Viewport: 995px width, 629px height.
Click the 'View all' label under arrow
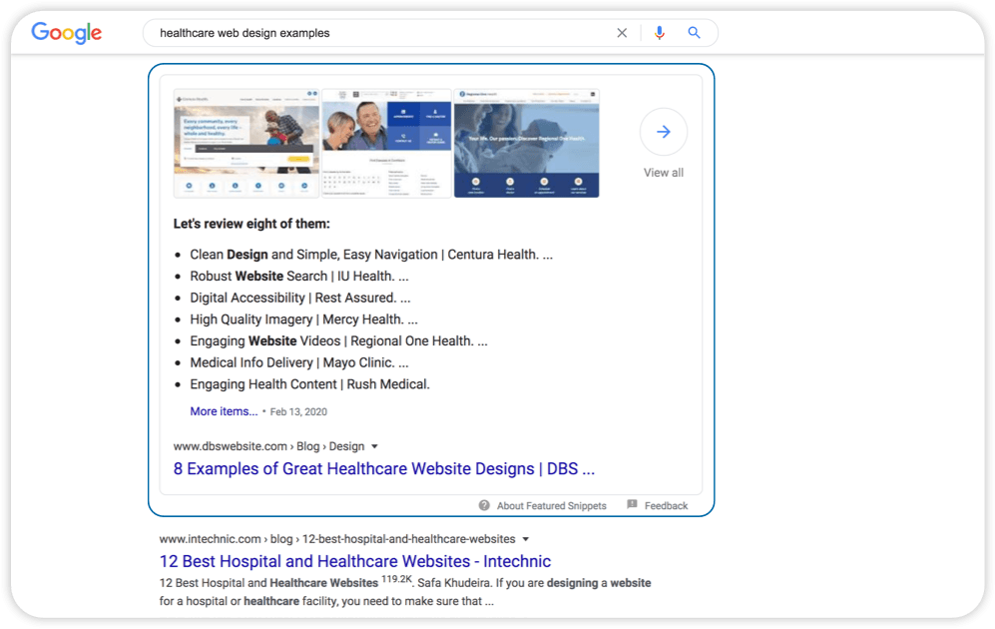pyautogui.click(x=663, y=173)
